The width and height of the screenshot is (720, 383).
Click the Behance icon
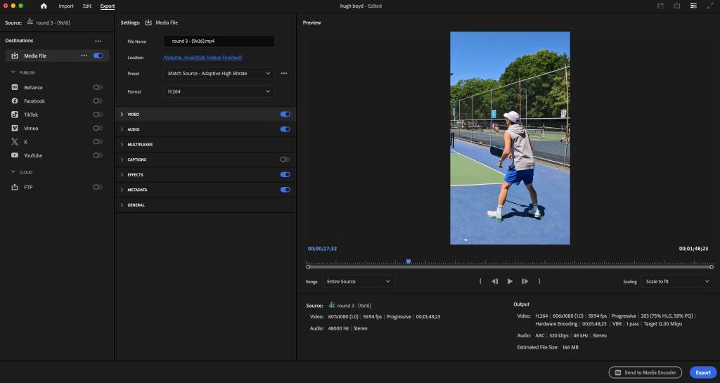[15, 87]
